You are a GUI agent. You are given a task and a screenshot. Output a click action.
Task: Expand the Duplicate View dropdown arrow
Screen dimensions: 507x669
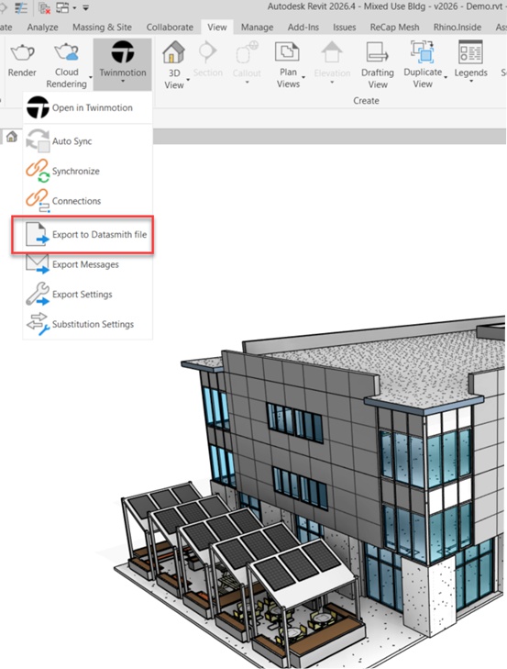pyautogui.click(x=446, y=77)
